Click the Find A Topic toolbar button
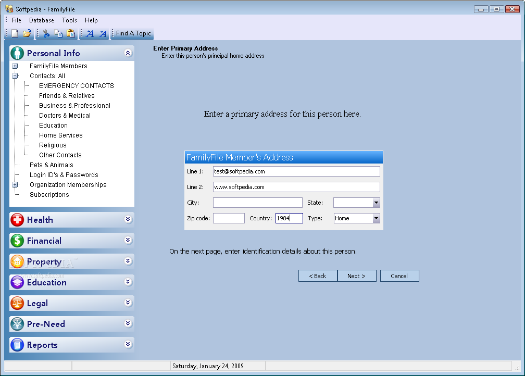Viewport: 525px width, 376px height. [133, 33]
